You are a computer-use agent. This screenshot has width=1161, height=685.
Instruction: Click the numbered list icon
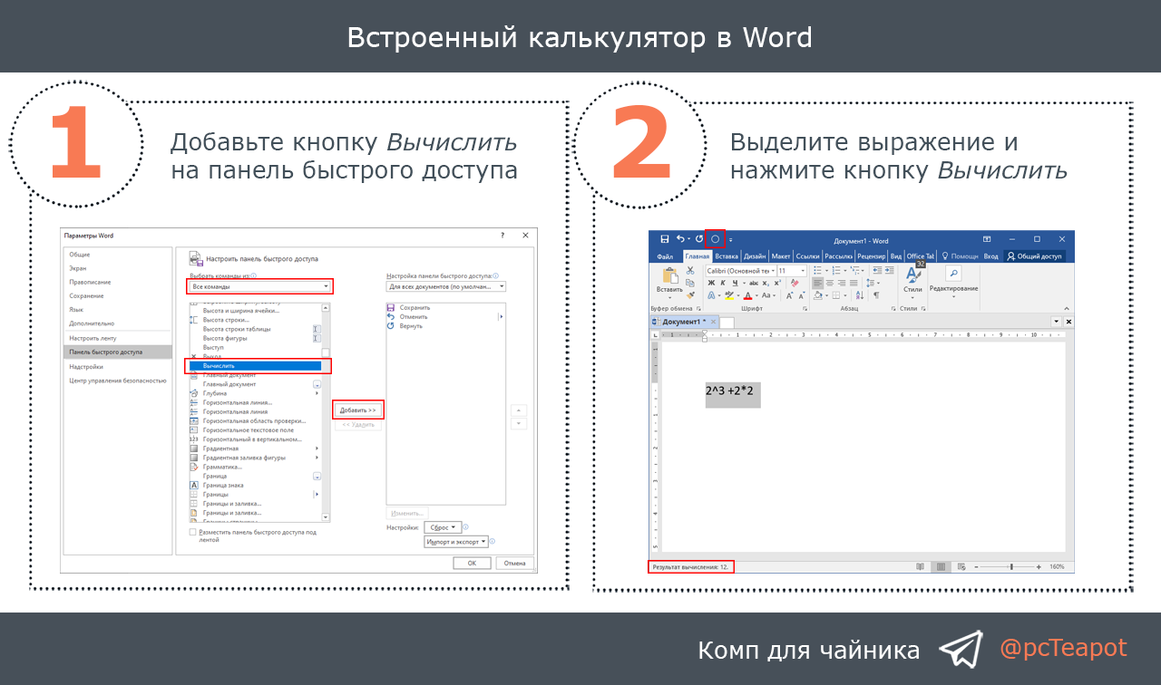click(x=836, y=271)
